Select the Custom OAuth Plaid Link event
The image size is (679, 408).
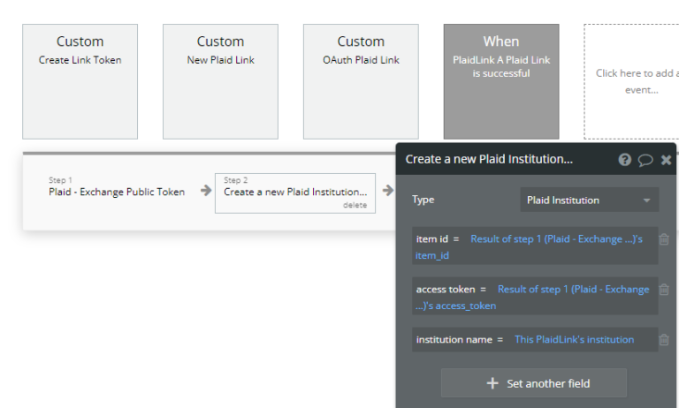(361, 82)
